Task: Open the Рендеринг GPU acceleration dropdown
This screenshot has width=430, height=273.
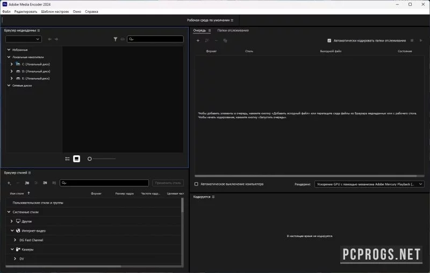Action: point(369,184)
